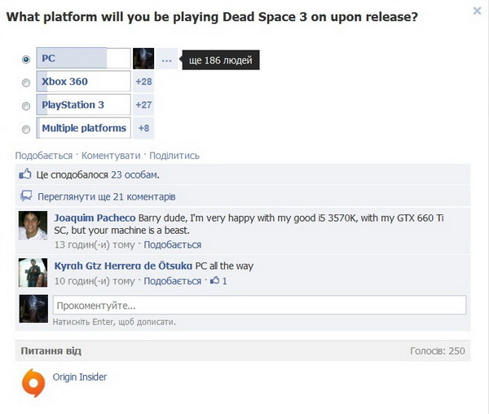This screenshot has width=489, height=414.
Task: Click the Подобається link under the poll
Action: [x=44, y=155]
